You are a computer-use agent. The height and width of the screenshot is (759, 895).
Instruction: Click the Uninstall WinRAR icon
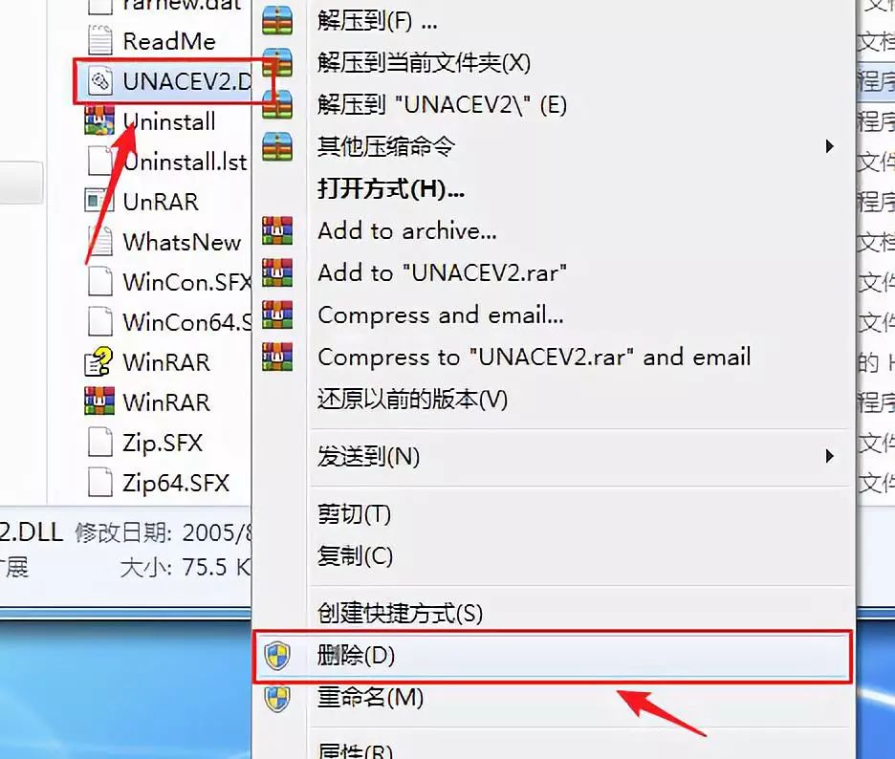[99, 121]
